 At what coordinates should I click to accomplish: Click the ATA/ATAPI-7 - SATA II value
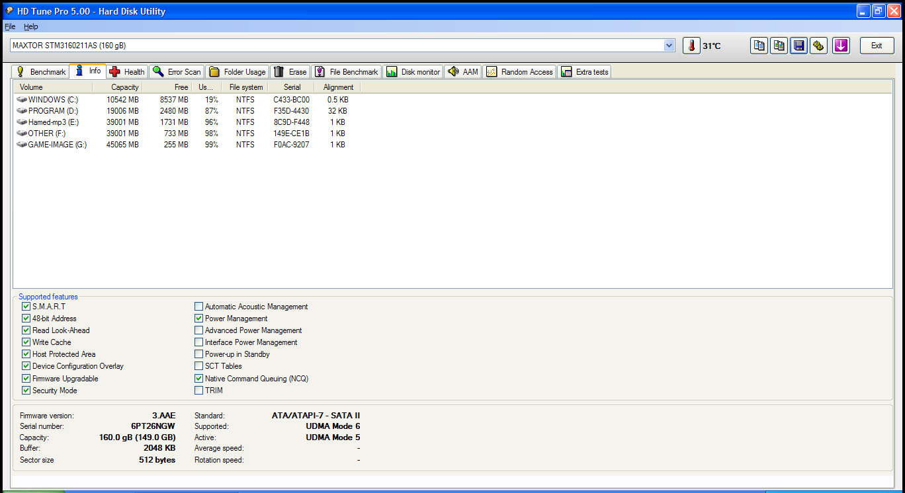pos(316,416)
